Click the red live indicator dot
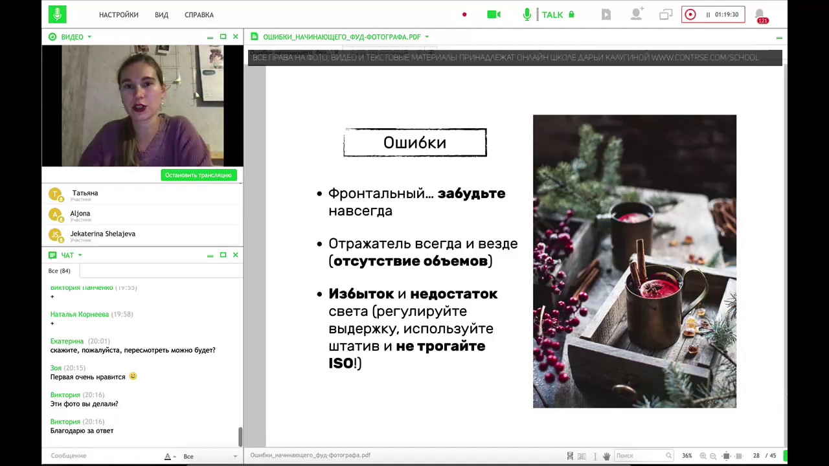This screenshot has width=829, height=466. (x=464, y=14)
